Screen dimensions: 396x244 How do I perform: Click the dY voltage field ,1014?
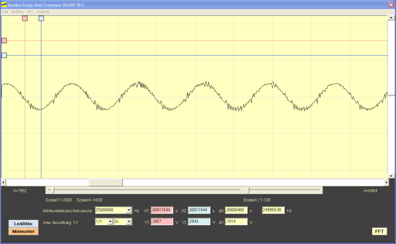[x=236, y=222]
